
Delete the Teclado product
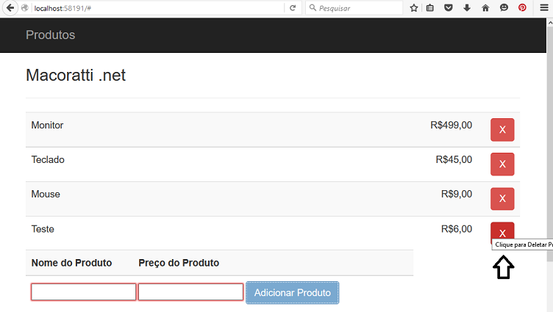coord(502,164)
